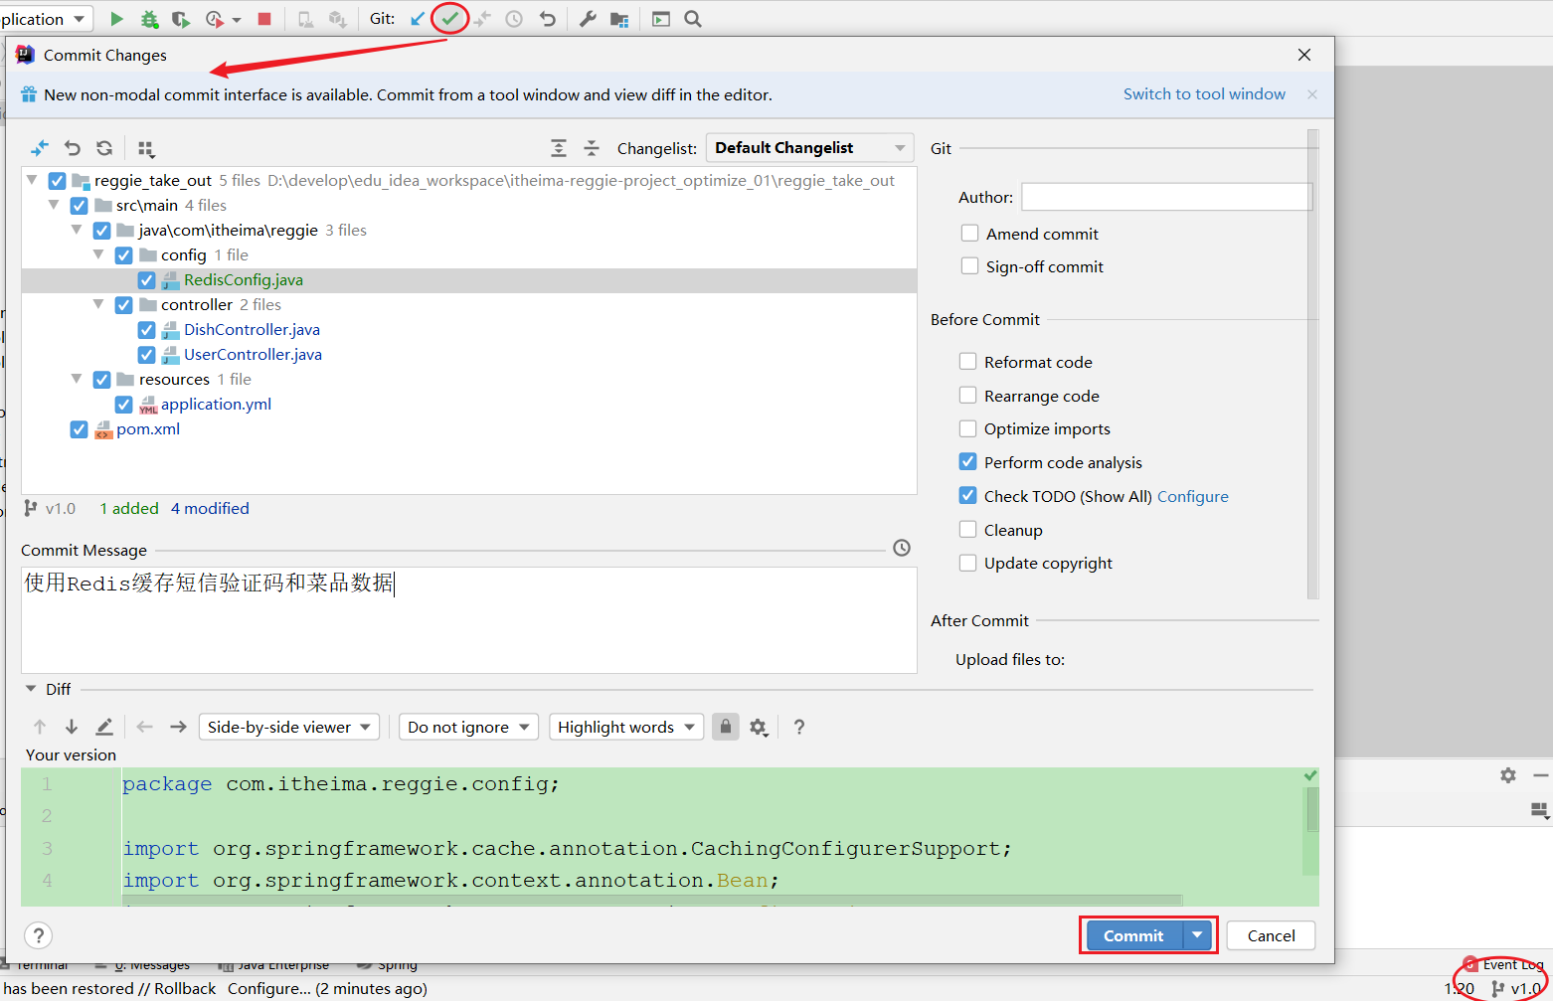This screenshot has width=1553, height=1001.
Task: Click the expand all icon above file tree
Action: (x=559, y=148)
